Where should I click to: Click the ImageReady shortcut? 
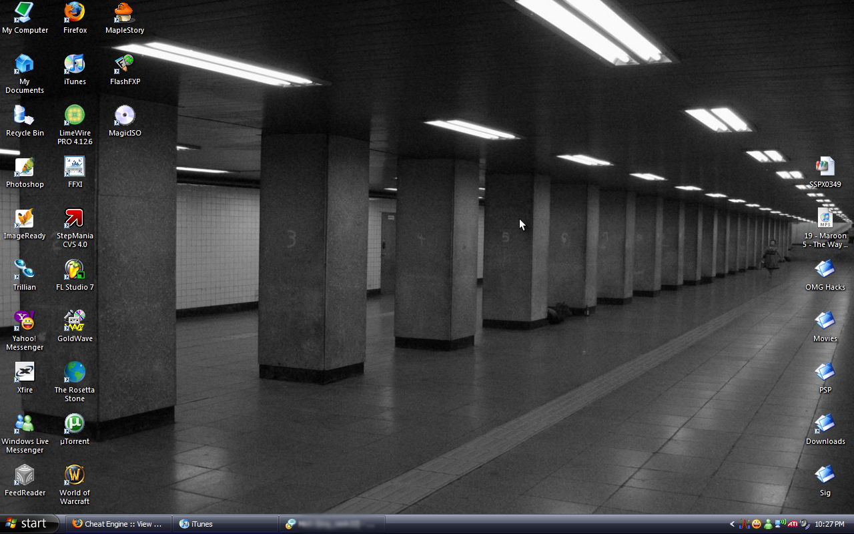pyautogui.click(x=25, y=224)
